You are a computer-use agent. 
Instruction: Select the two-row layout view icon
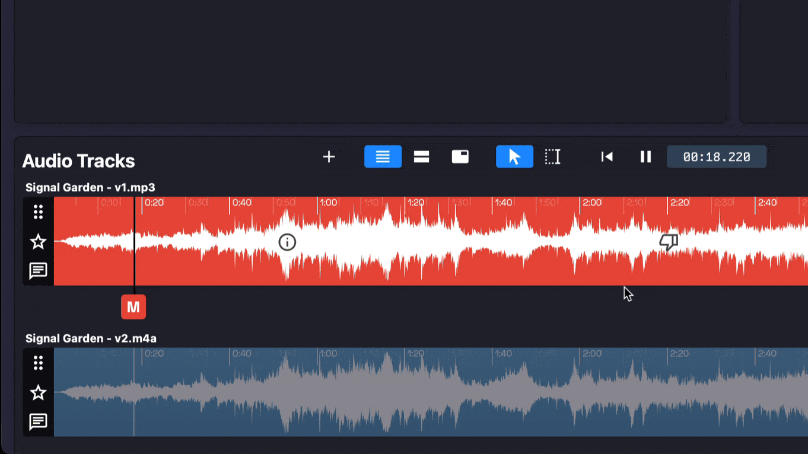(x=421, y=157)
